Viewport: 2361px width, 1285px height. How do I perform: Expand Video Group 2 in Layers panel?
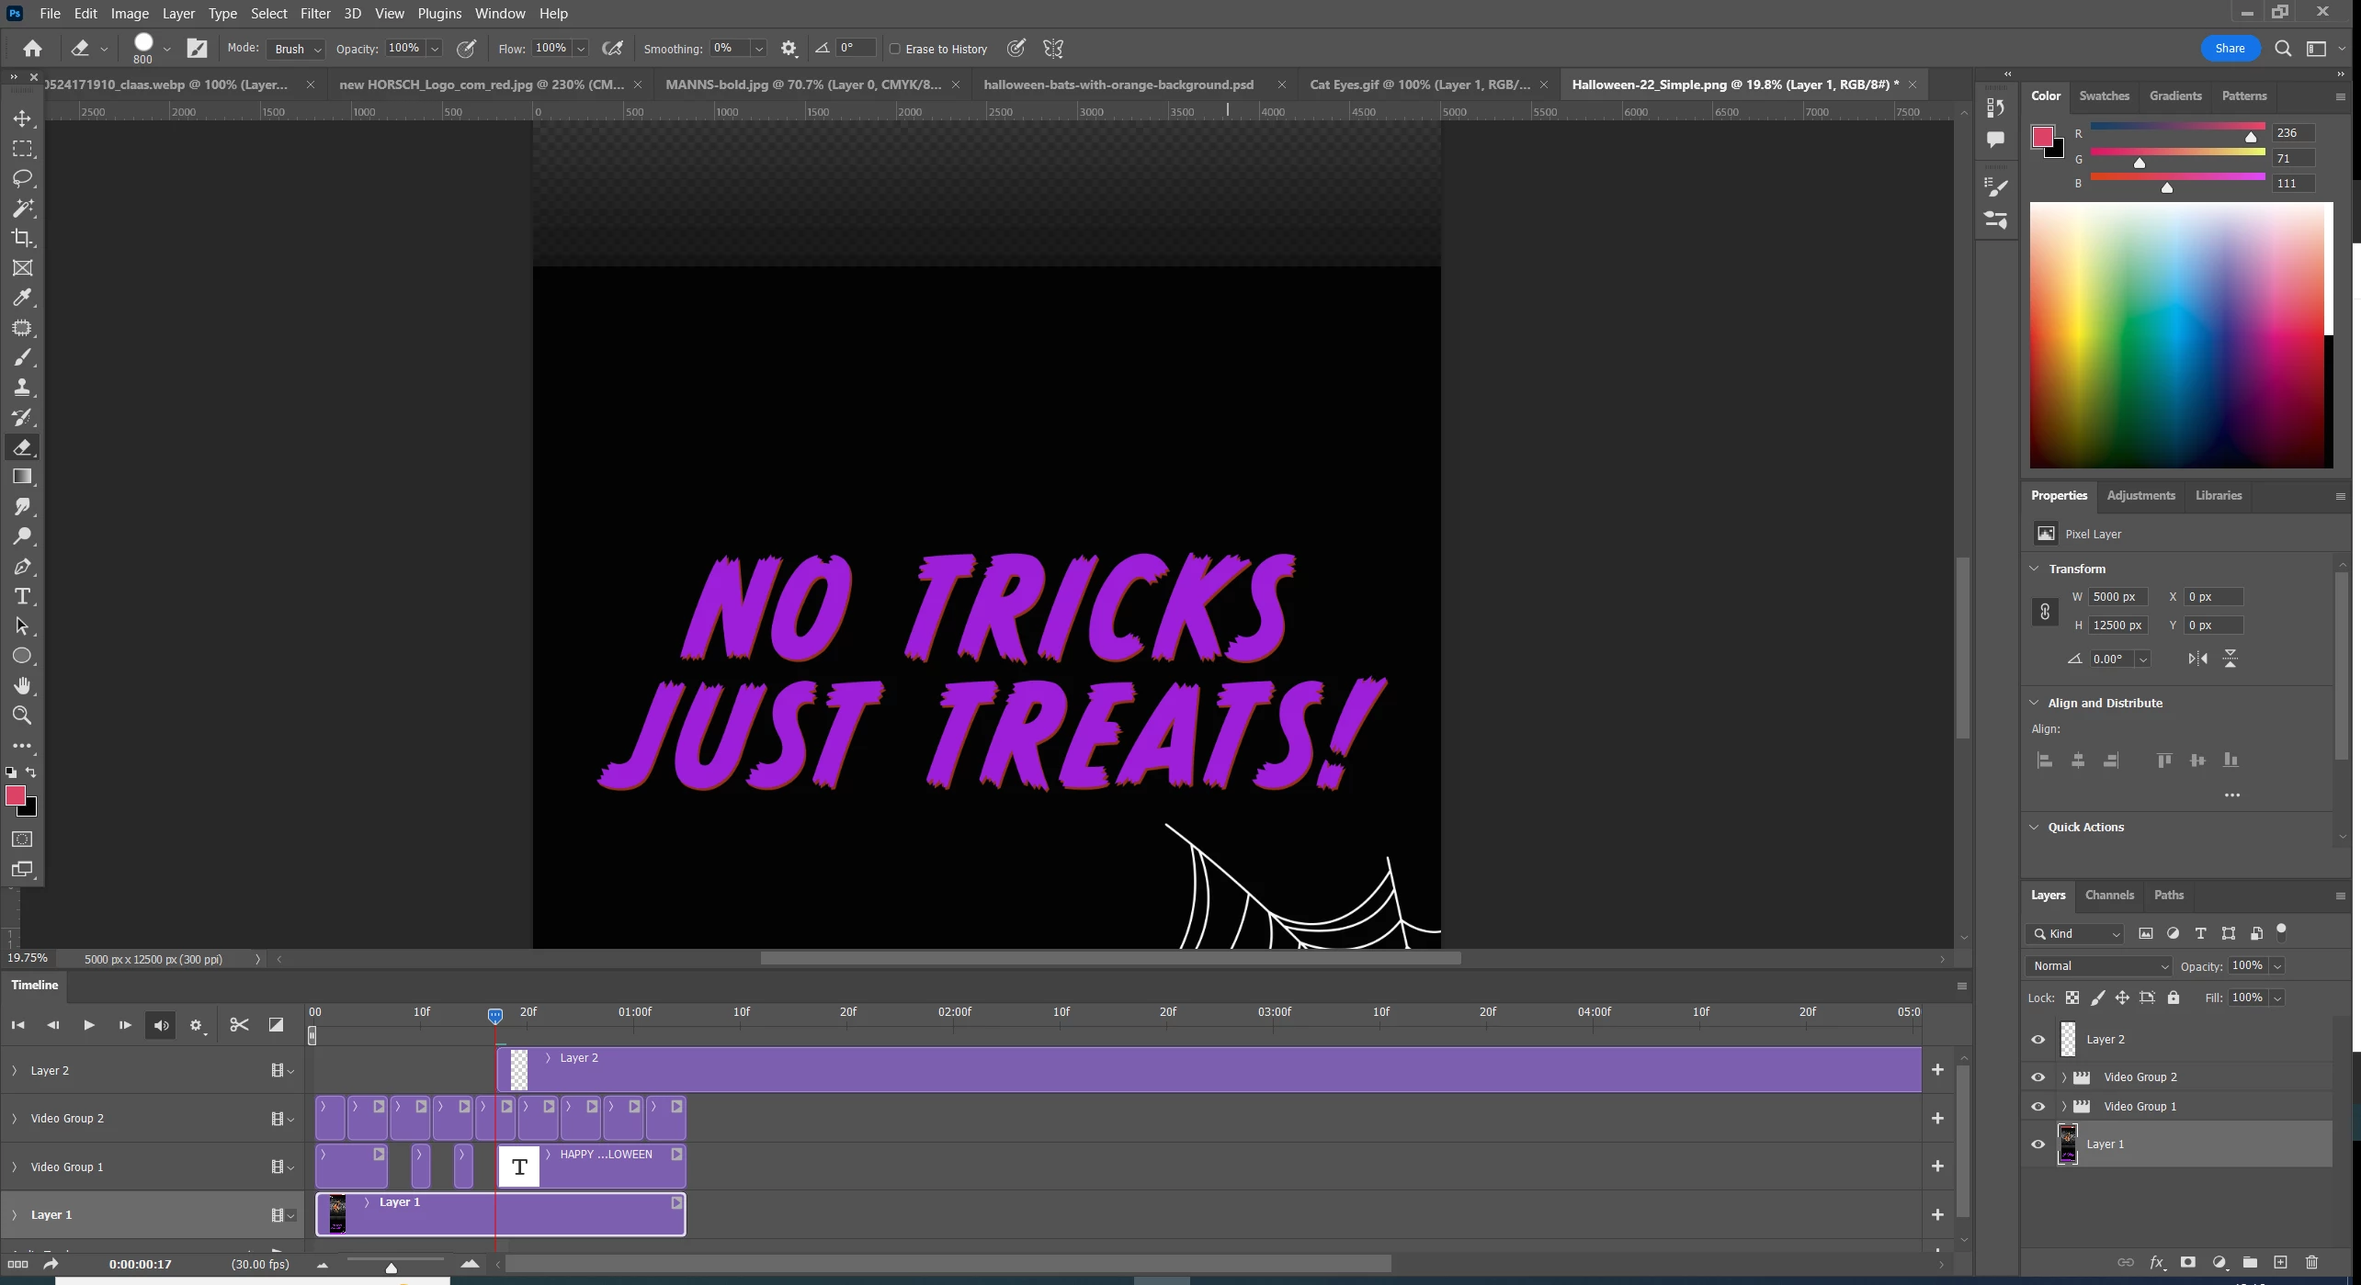[2064, 1077]
